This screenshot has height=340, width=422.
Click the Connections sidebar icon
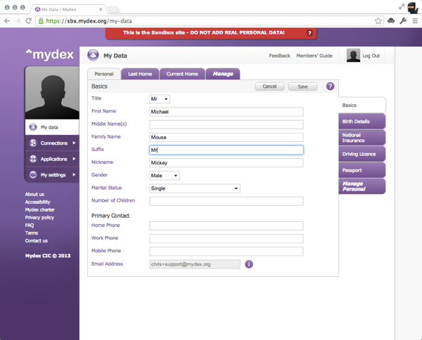pos(33,143)
